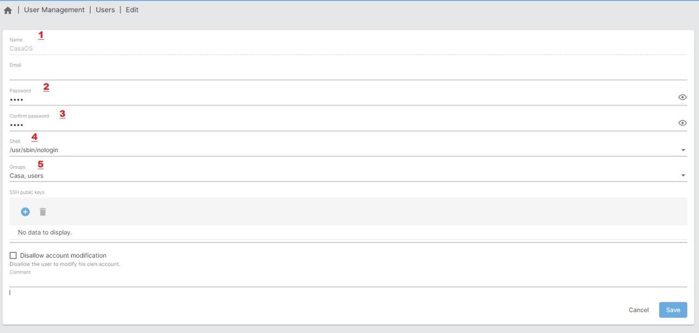The width and height of the screenshot is (699, 333).
Task: Open the Shell dropdown
Action: coord(328,150)
